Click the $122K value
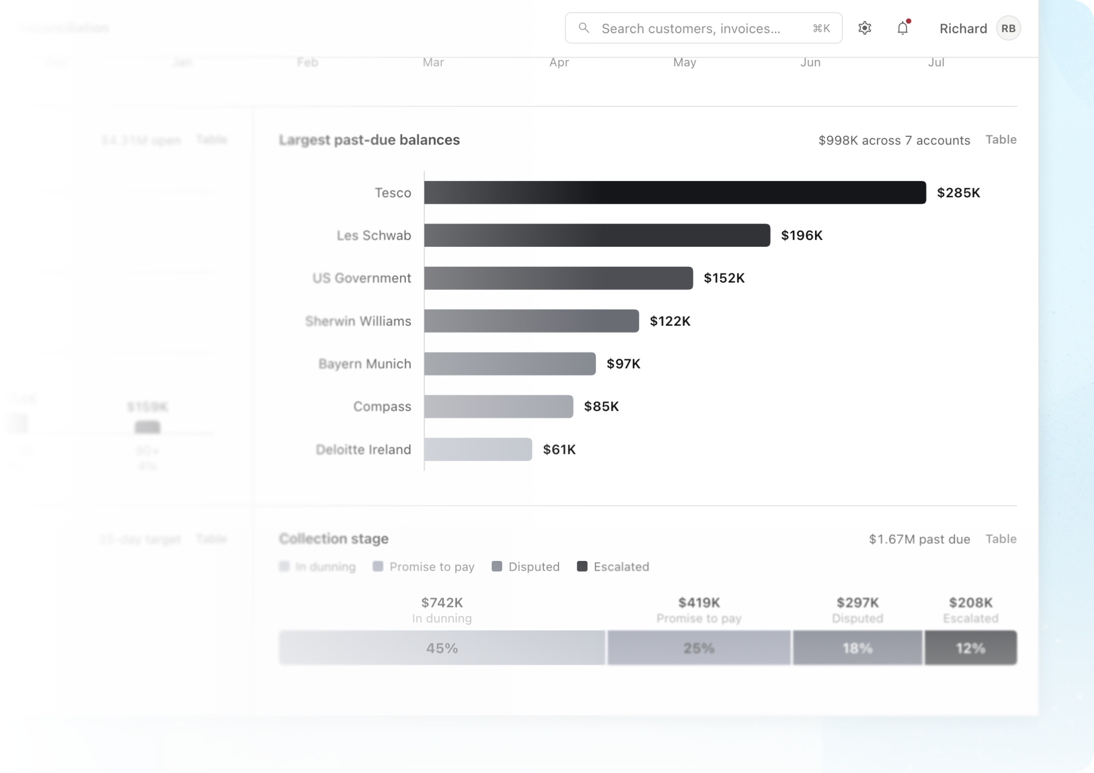This screenshot has height=773, width=1094. (670, 321)
